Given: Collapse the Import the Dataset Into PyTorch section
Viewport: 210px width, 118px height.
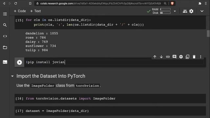Looking at the screenshot, I should pos(12,76).
